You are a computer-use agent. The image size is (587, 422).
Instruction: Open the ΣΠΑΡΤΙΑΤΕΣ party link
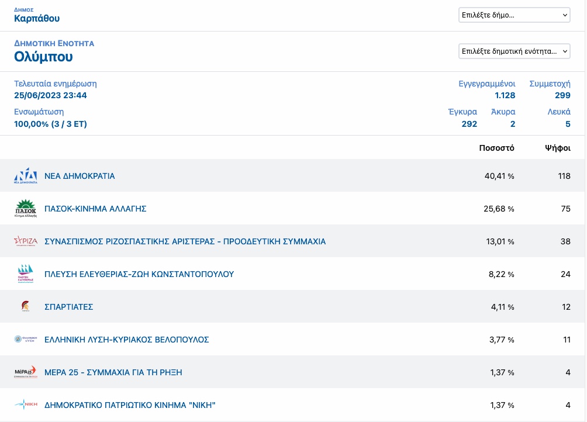[x=69, y=307]
